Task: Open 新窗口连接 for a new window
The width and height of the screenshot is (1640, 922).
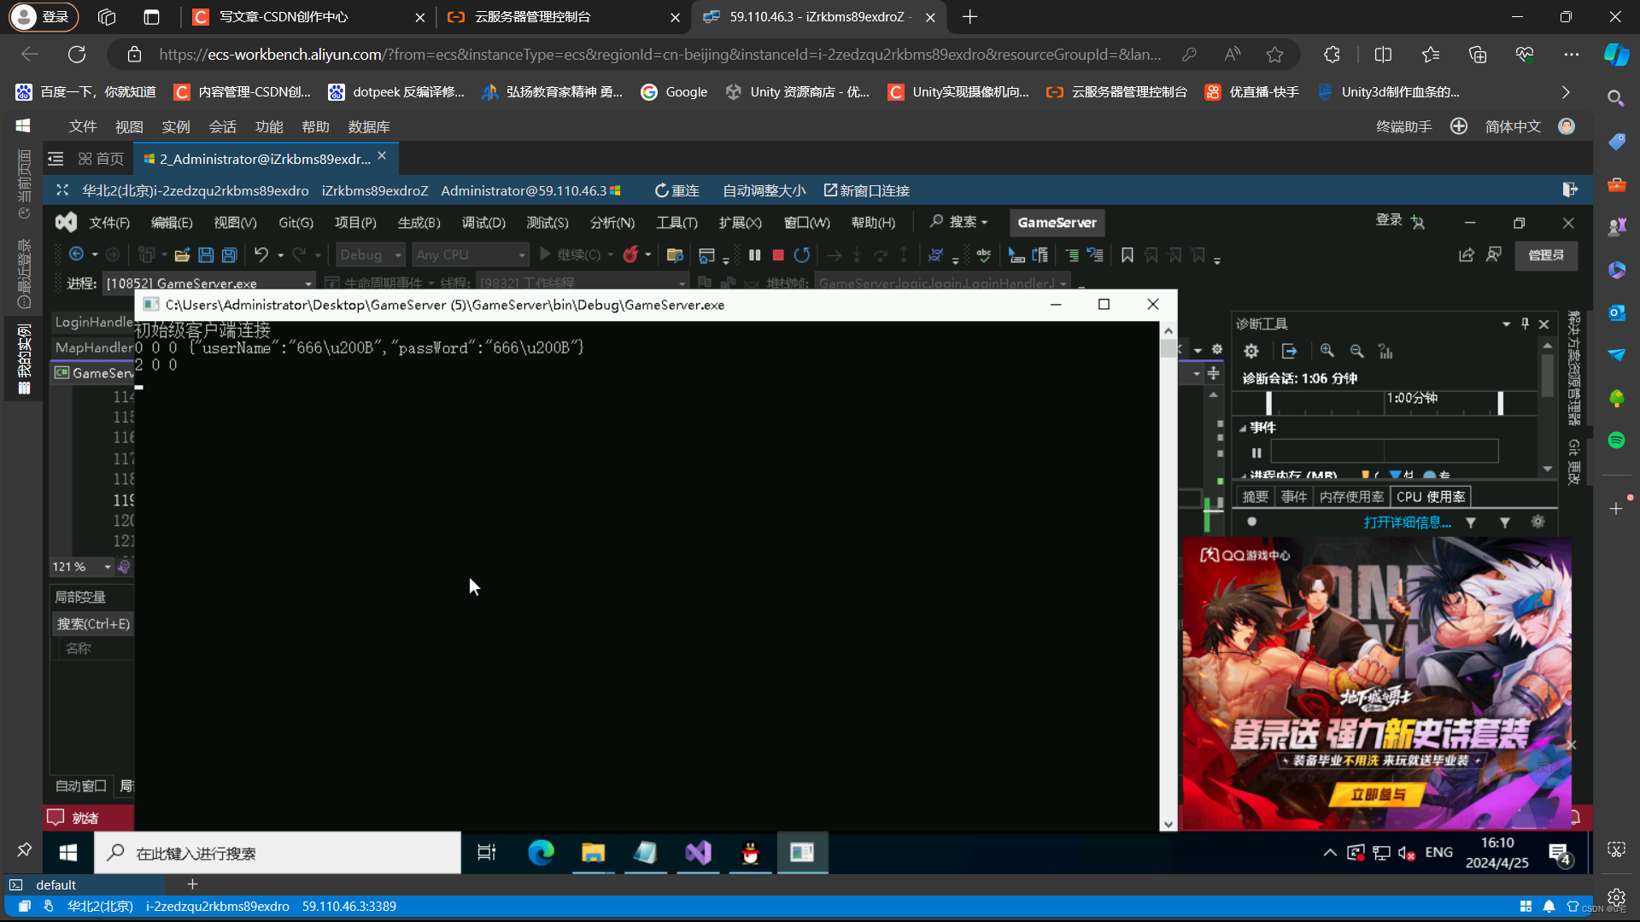Action: pyautogui.click(x=866, y=190)
